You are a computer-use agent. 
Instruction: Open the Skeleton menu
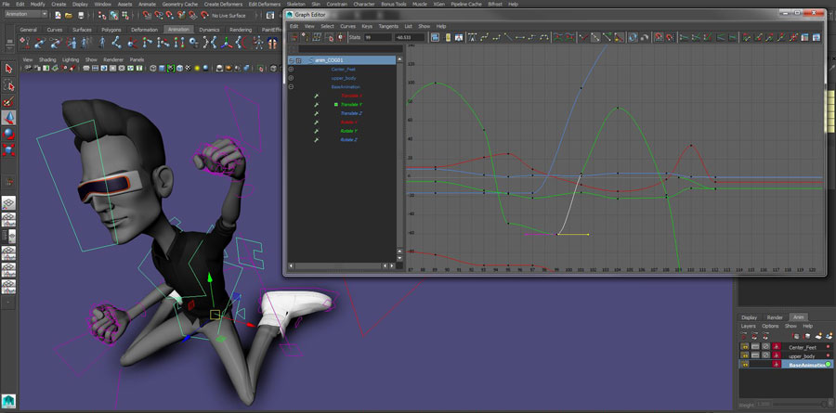coord(296,4)
